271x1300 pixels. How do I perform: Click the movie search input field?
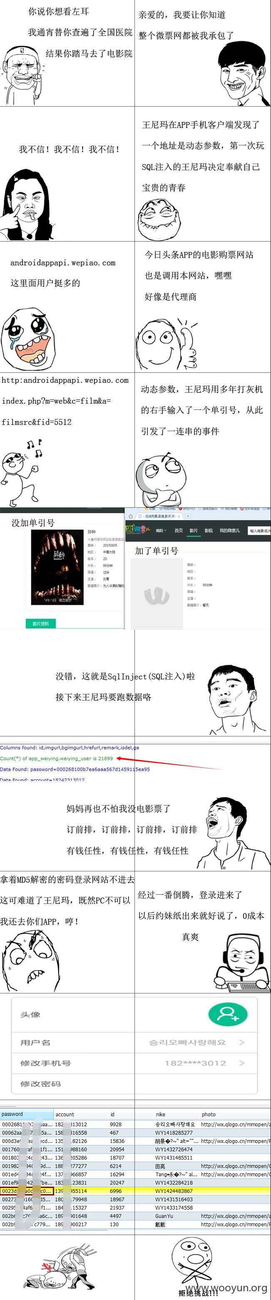[x=259, y=530]
